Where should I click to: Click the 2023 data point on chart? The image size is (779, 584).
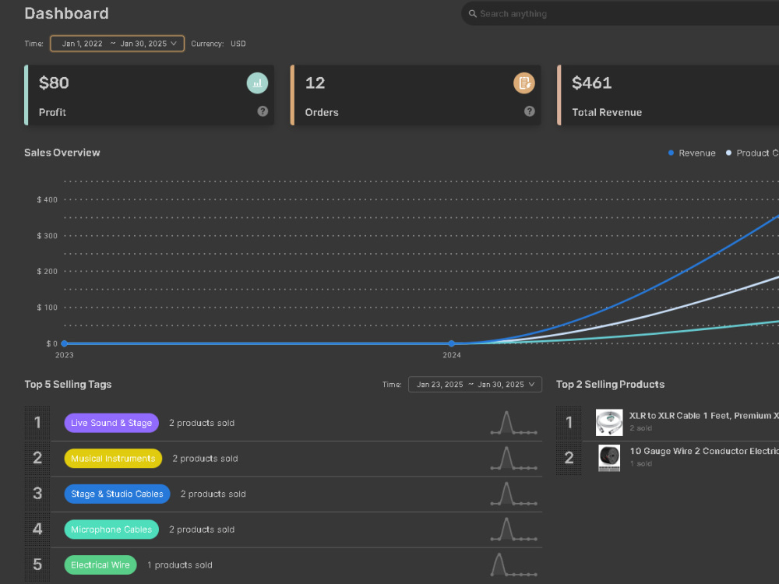point(64,343)
